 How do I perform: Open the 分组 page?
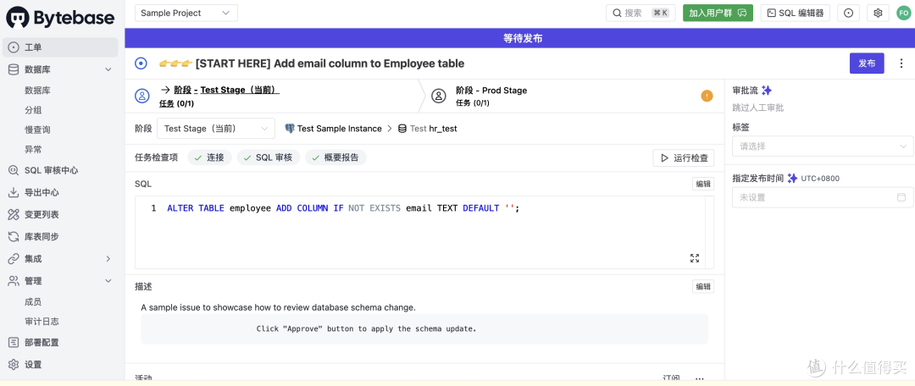click(33, 110)
